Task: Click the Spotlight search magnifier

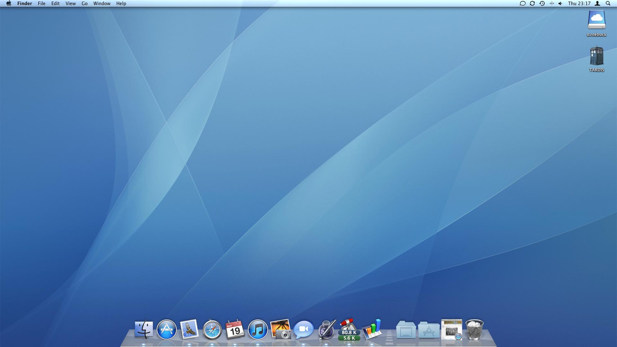Action: [608, 4]
